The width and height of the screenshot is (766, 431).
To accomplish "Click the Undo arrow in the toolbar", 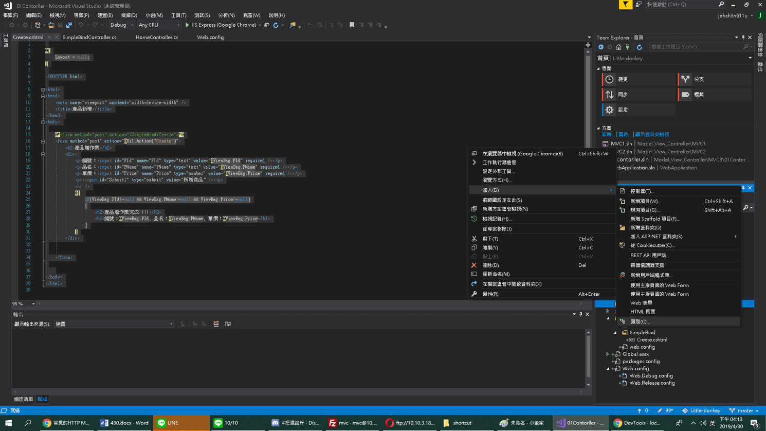I will (x=81, y=25).
